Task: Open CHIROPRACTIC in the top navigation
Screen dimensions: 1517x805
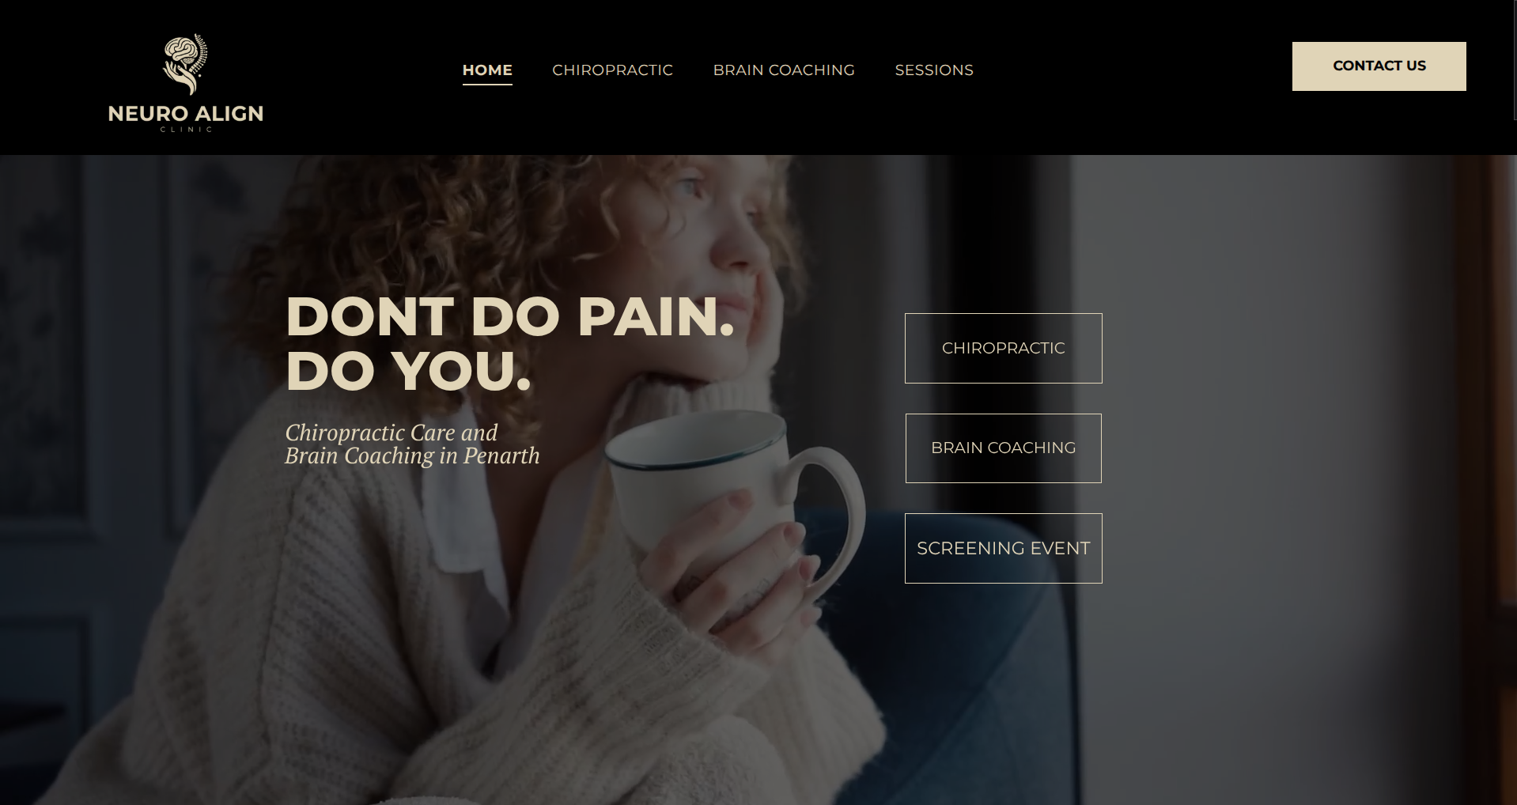Action: pyautogui.click(x=612, y=70)
